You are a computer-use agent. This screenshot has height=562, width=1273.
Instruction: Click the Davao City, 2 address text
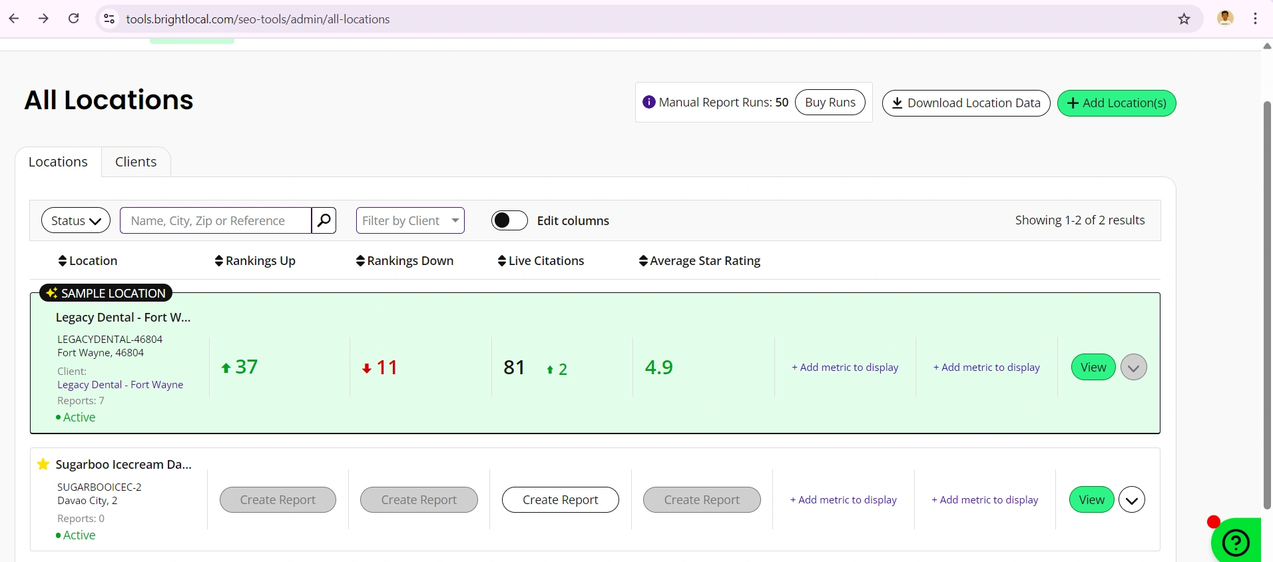(x=87, y=501)
